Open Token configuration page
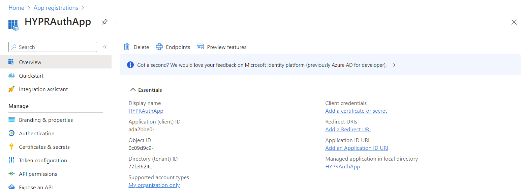 (43, 160)
